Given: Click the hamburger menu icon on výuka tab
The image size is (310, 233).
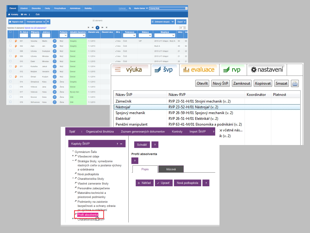Looking at the screenshot, I should pyautogui.click(x=118, y=69).
